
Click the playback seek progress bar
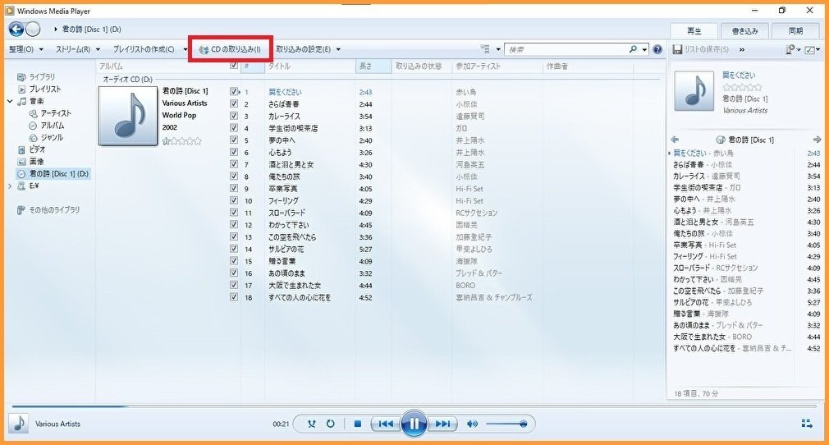coord(414,406)
